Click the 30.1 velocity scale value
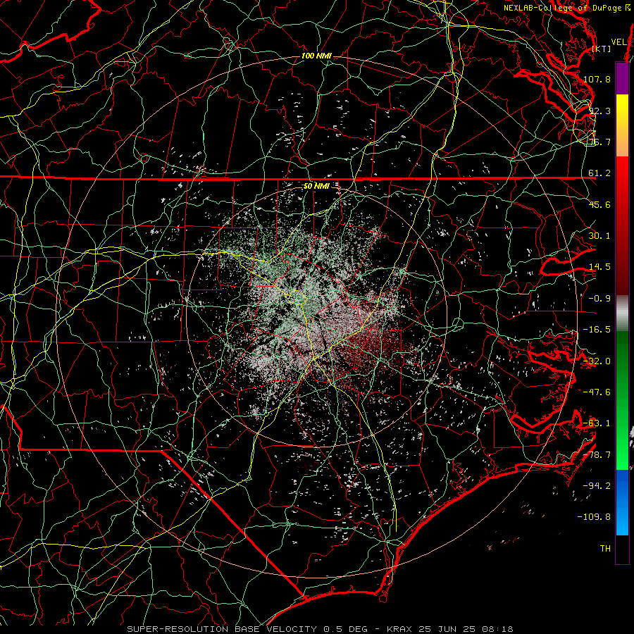634x634 pixels. [599, 236]
